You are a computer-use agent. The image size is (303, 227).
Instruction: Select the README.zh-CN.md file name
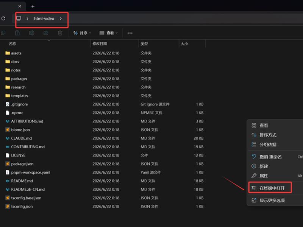[x=28, y=190]
